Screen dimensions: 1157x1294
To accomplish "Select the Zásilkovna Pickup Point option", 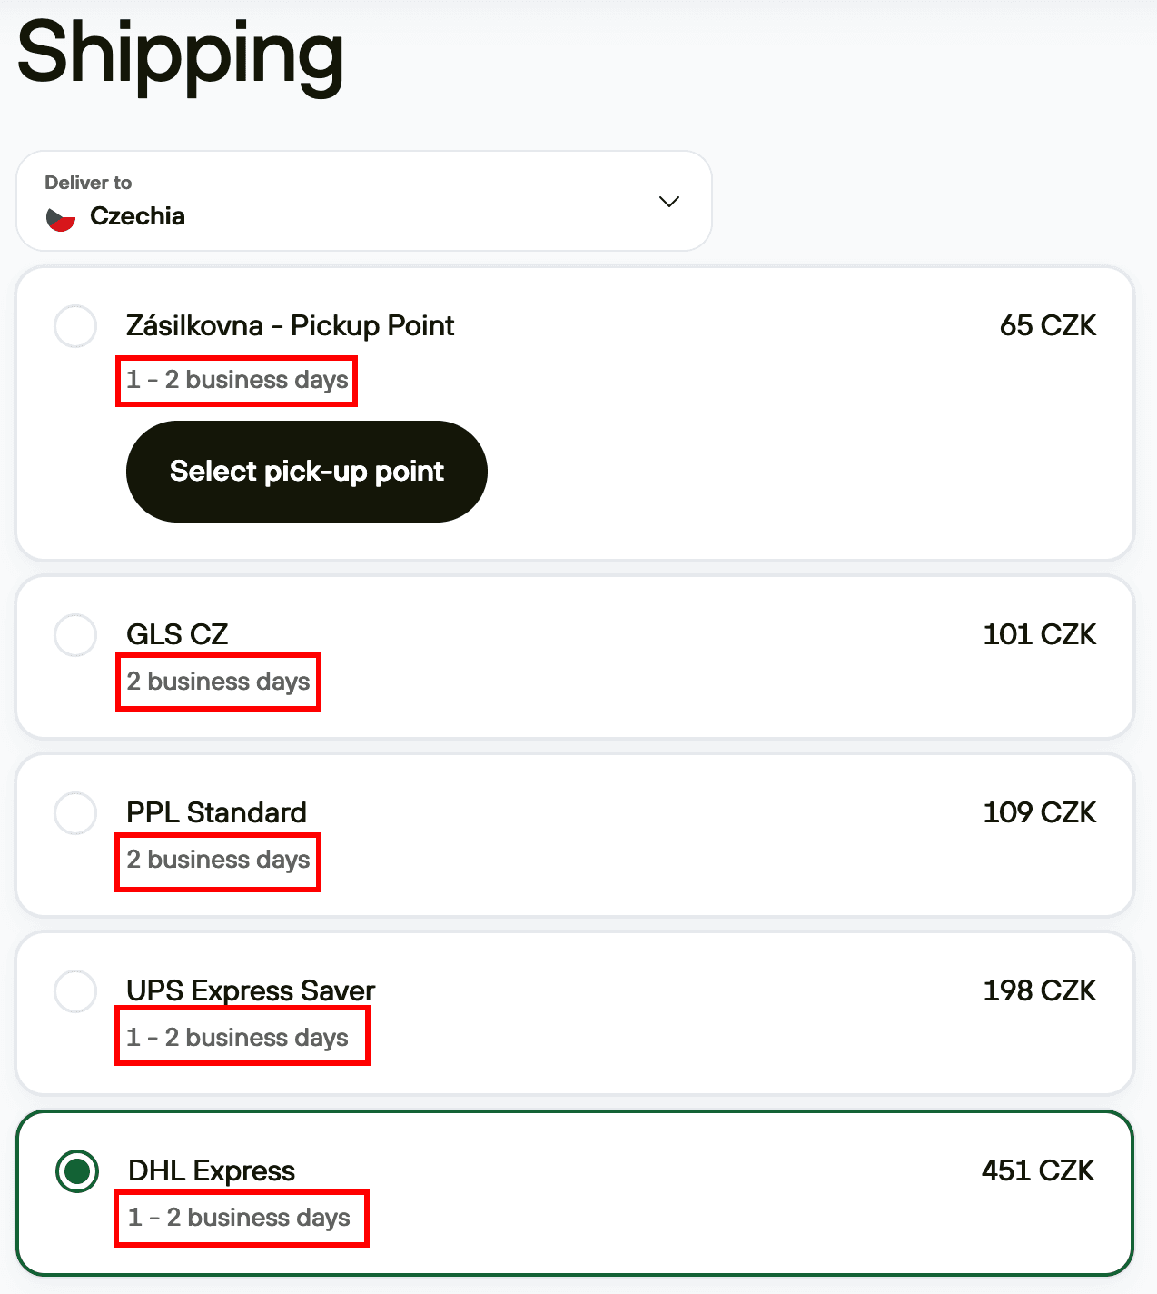I will coord(75,326).
